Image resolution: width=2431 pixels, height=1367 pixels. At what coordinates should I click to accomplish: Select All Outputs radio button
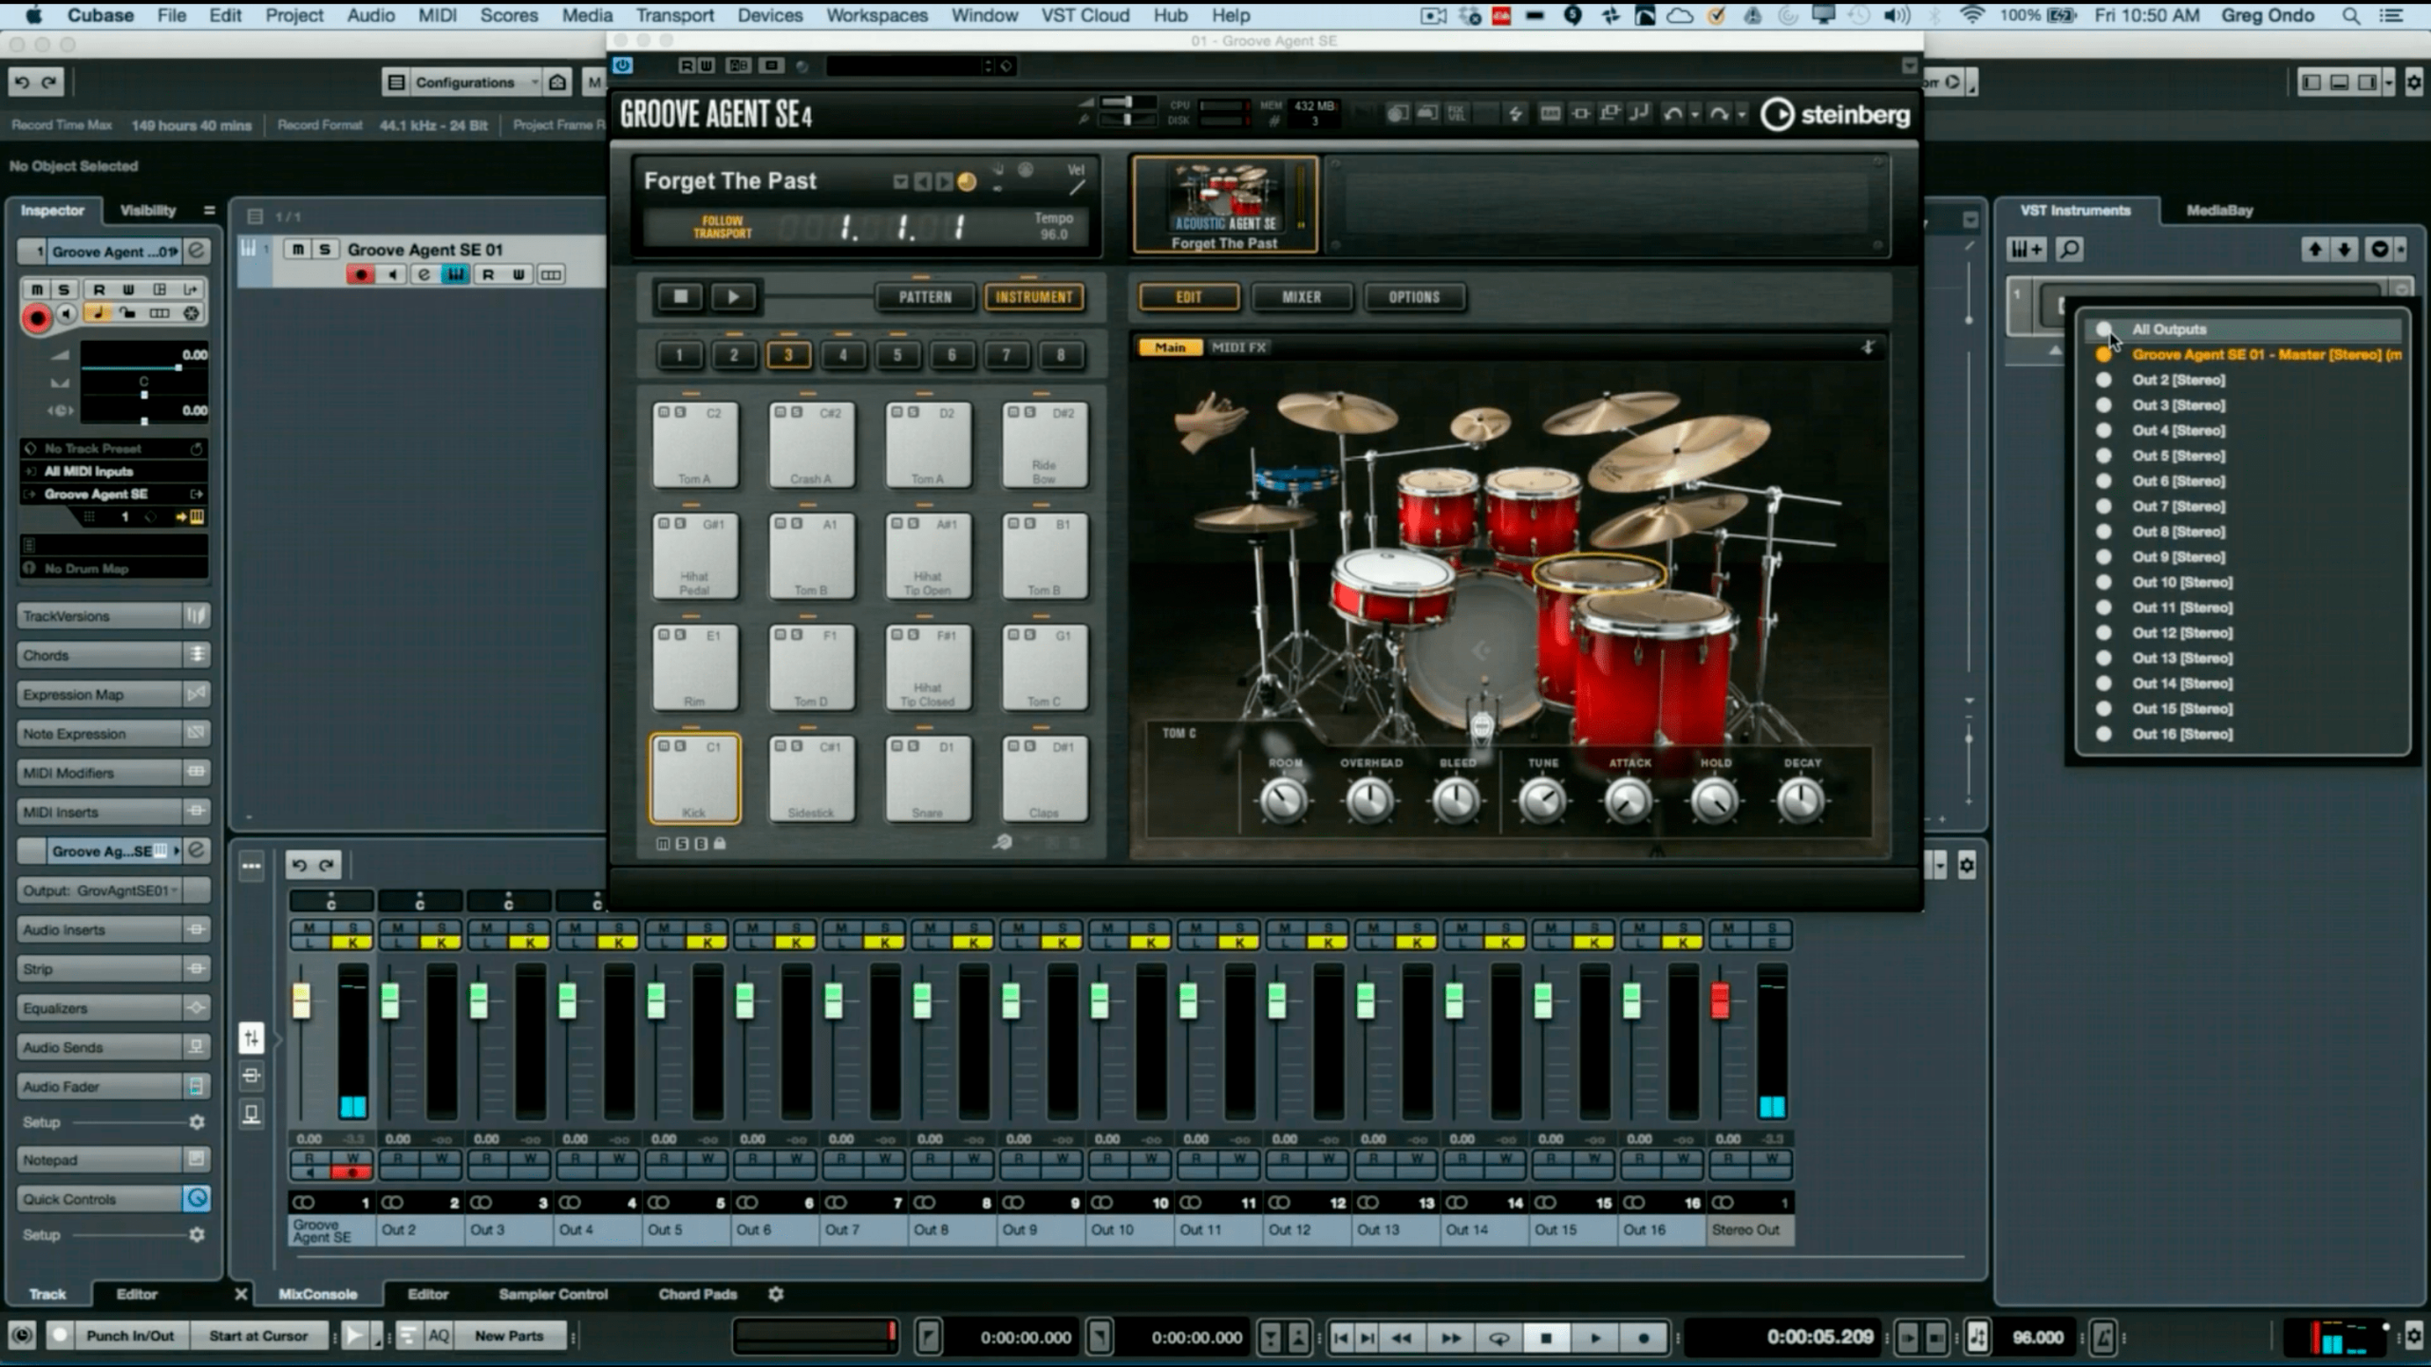[2103, 329]
